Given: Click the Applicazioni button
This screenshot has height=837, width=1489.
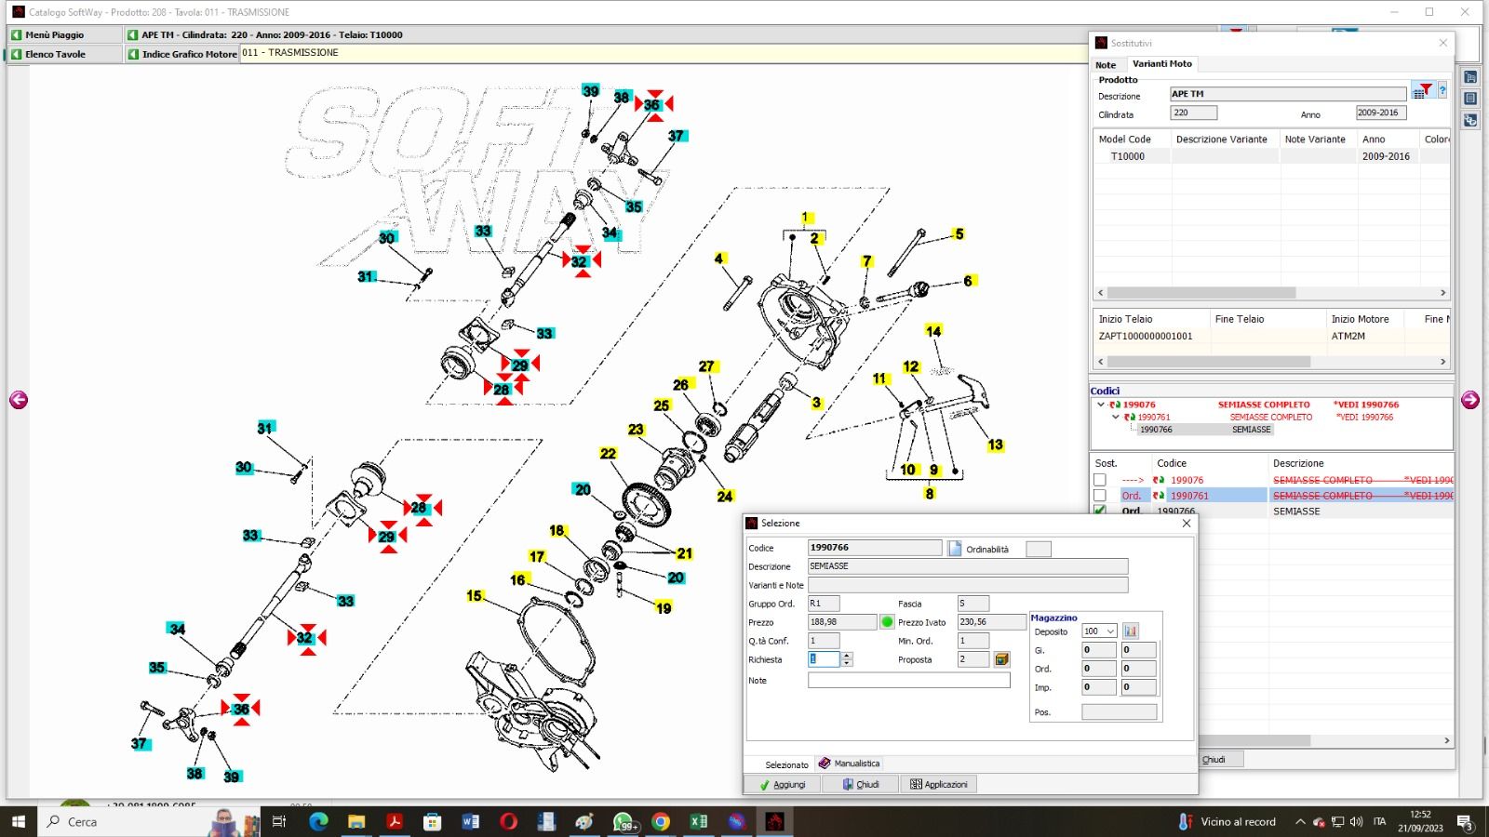Looking at the screenshot, I should (x=938, y=785).
